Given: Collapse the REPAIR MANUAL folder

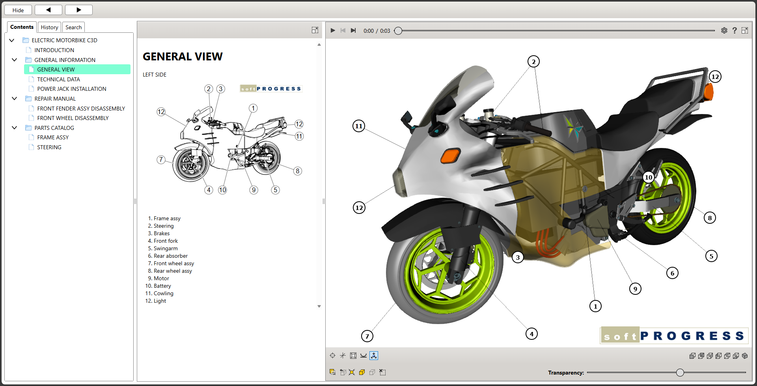Looking at the screenshot, I should [x=15, y=99].
